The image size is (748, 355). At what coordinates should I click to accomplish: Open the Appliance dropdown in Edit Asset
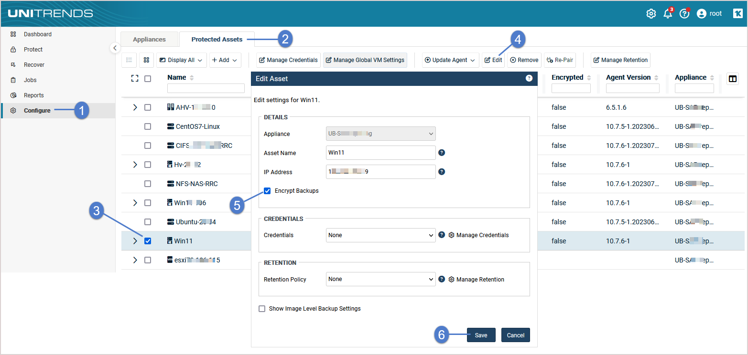tap(381, 134)
